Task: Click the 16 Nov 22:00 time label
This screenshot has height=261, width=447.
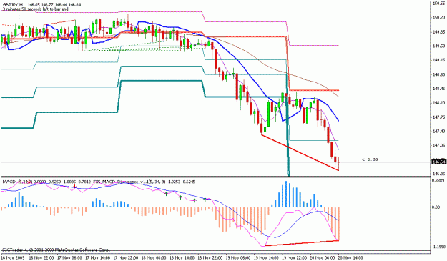Action: [41, 258]
